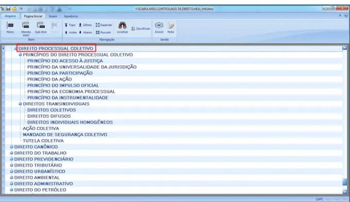Collapse PRINCÍPIOS DO DIREITO PROCESSUAL COLETIVO node

(x=20, y=54)
